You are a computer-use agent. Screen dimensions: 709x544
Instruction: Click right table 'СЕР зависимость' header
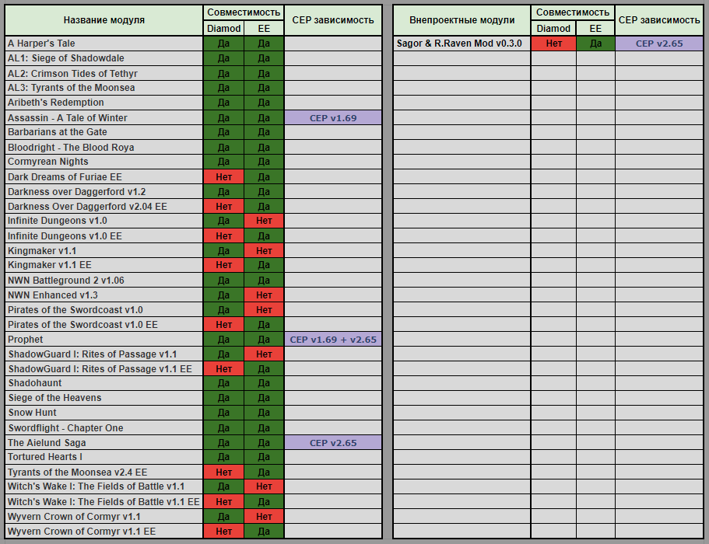659,20
